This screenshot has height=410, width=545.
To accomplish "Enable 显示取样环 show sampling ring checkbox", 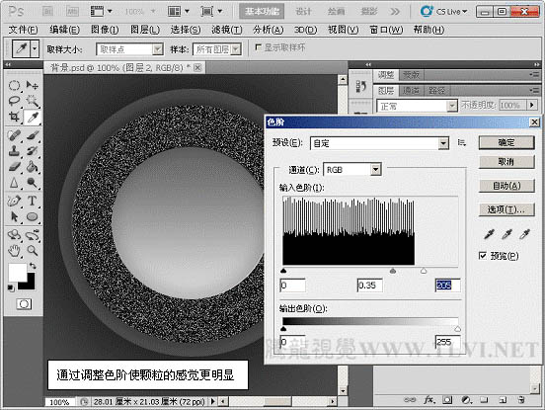I will [258, 47].
